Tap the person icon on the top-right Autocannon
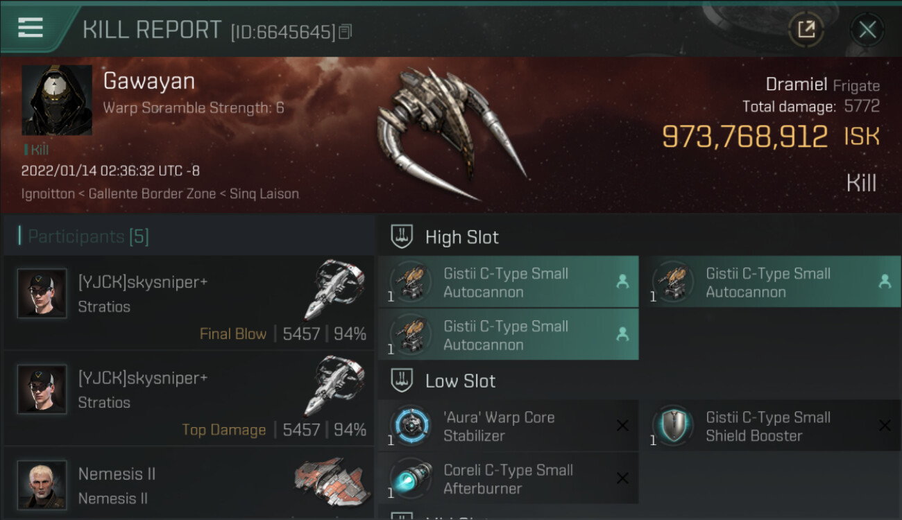902x520 pixels. (x=885, y=281)
